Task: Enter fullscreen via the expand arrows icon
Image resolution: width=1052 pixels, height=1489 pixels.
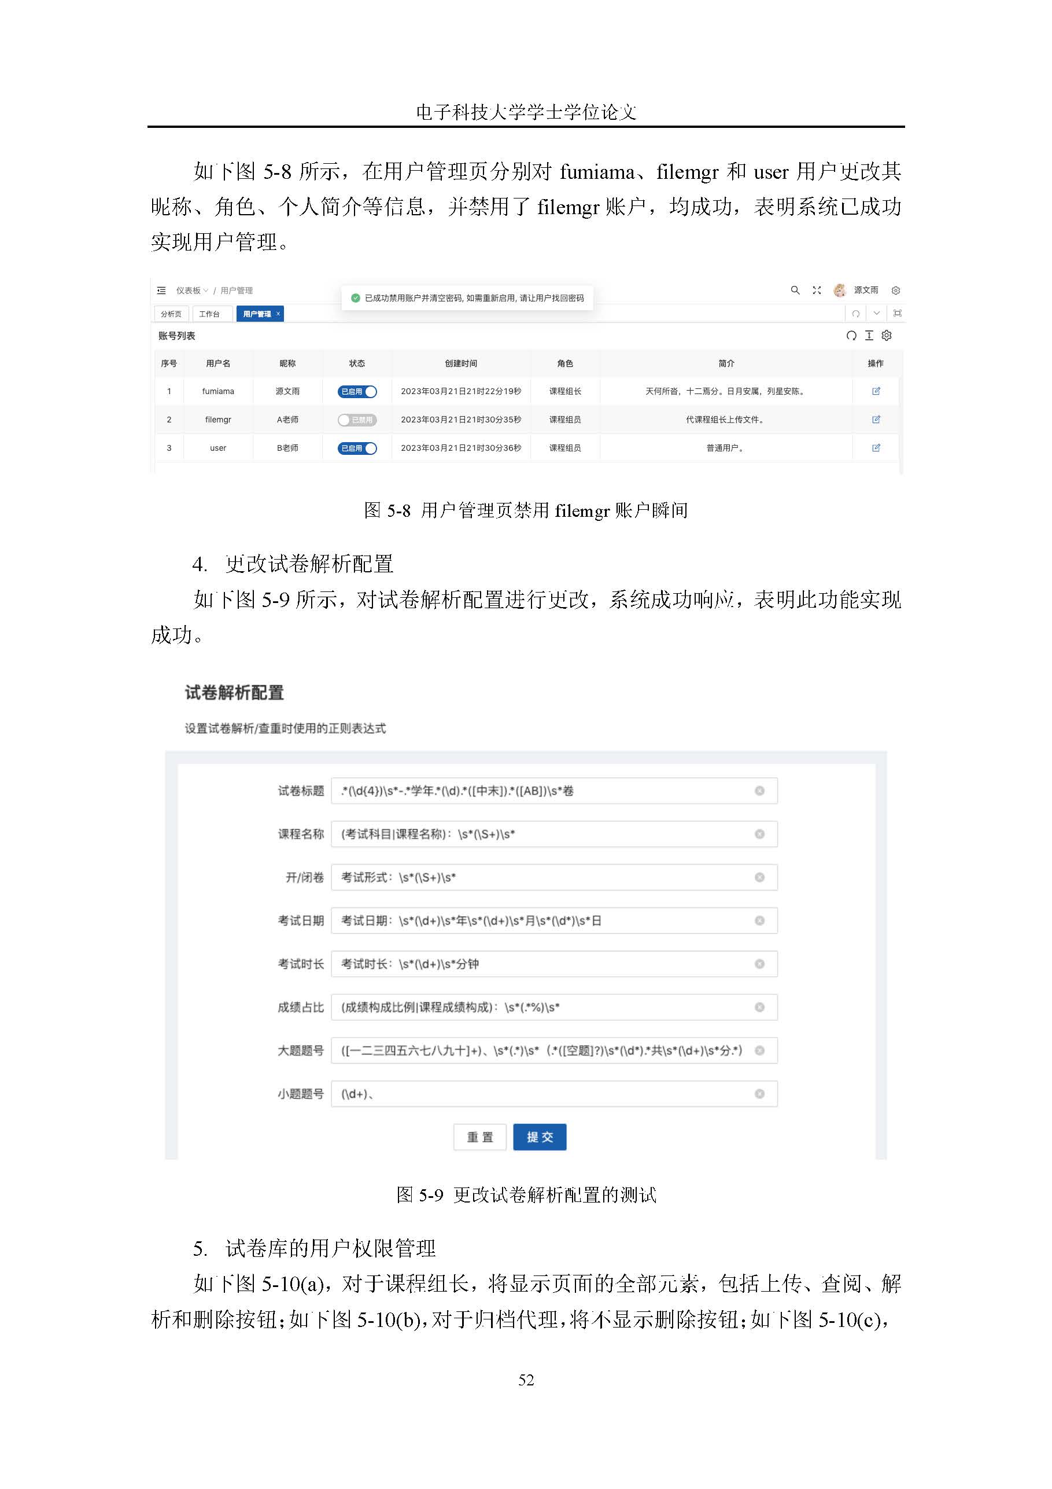Action: click(817, 291)
